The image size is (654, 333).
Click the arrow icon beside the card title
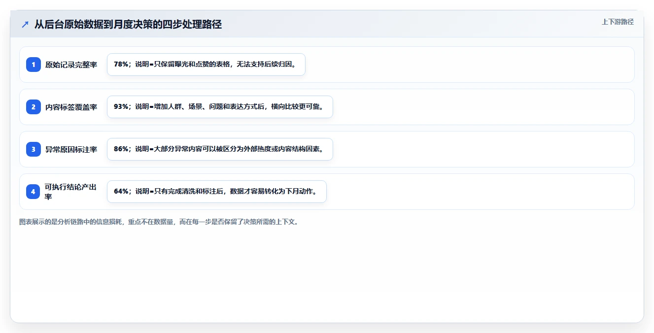coord(25,24)
